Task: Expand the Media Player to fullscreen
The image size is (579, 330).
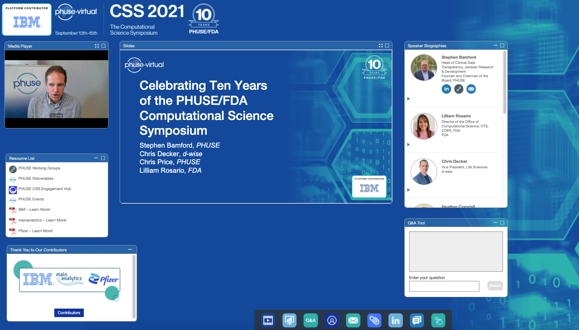Action: 97,46
